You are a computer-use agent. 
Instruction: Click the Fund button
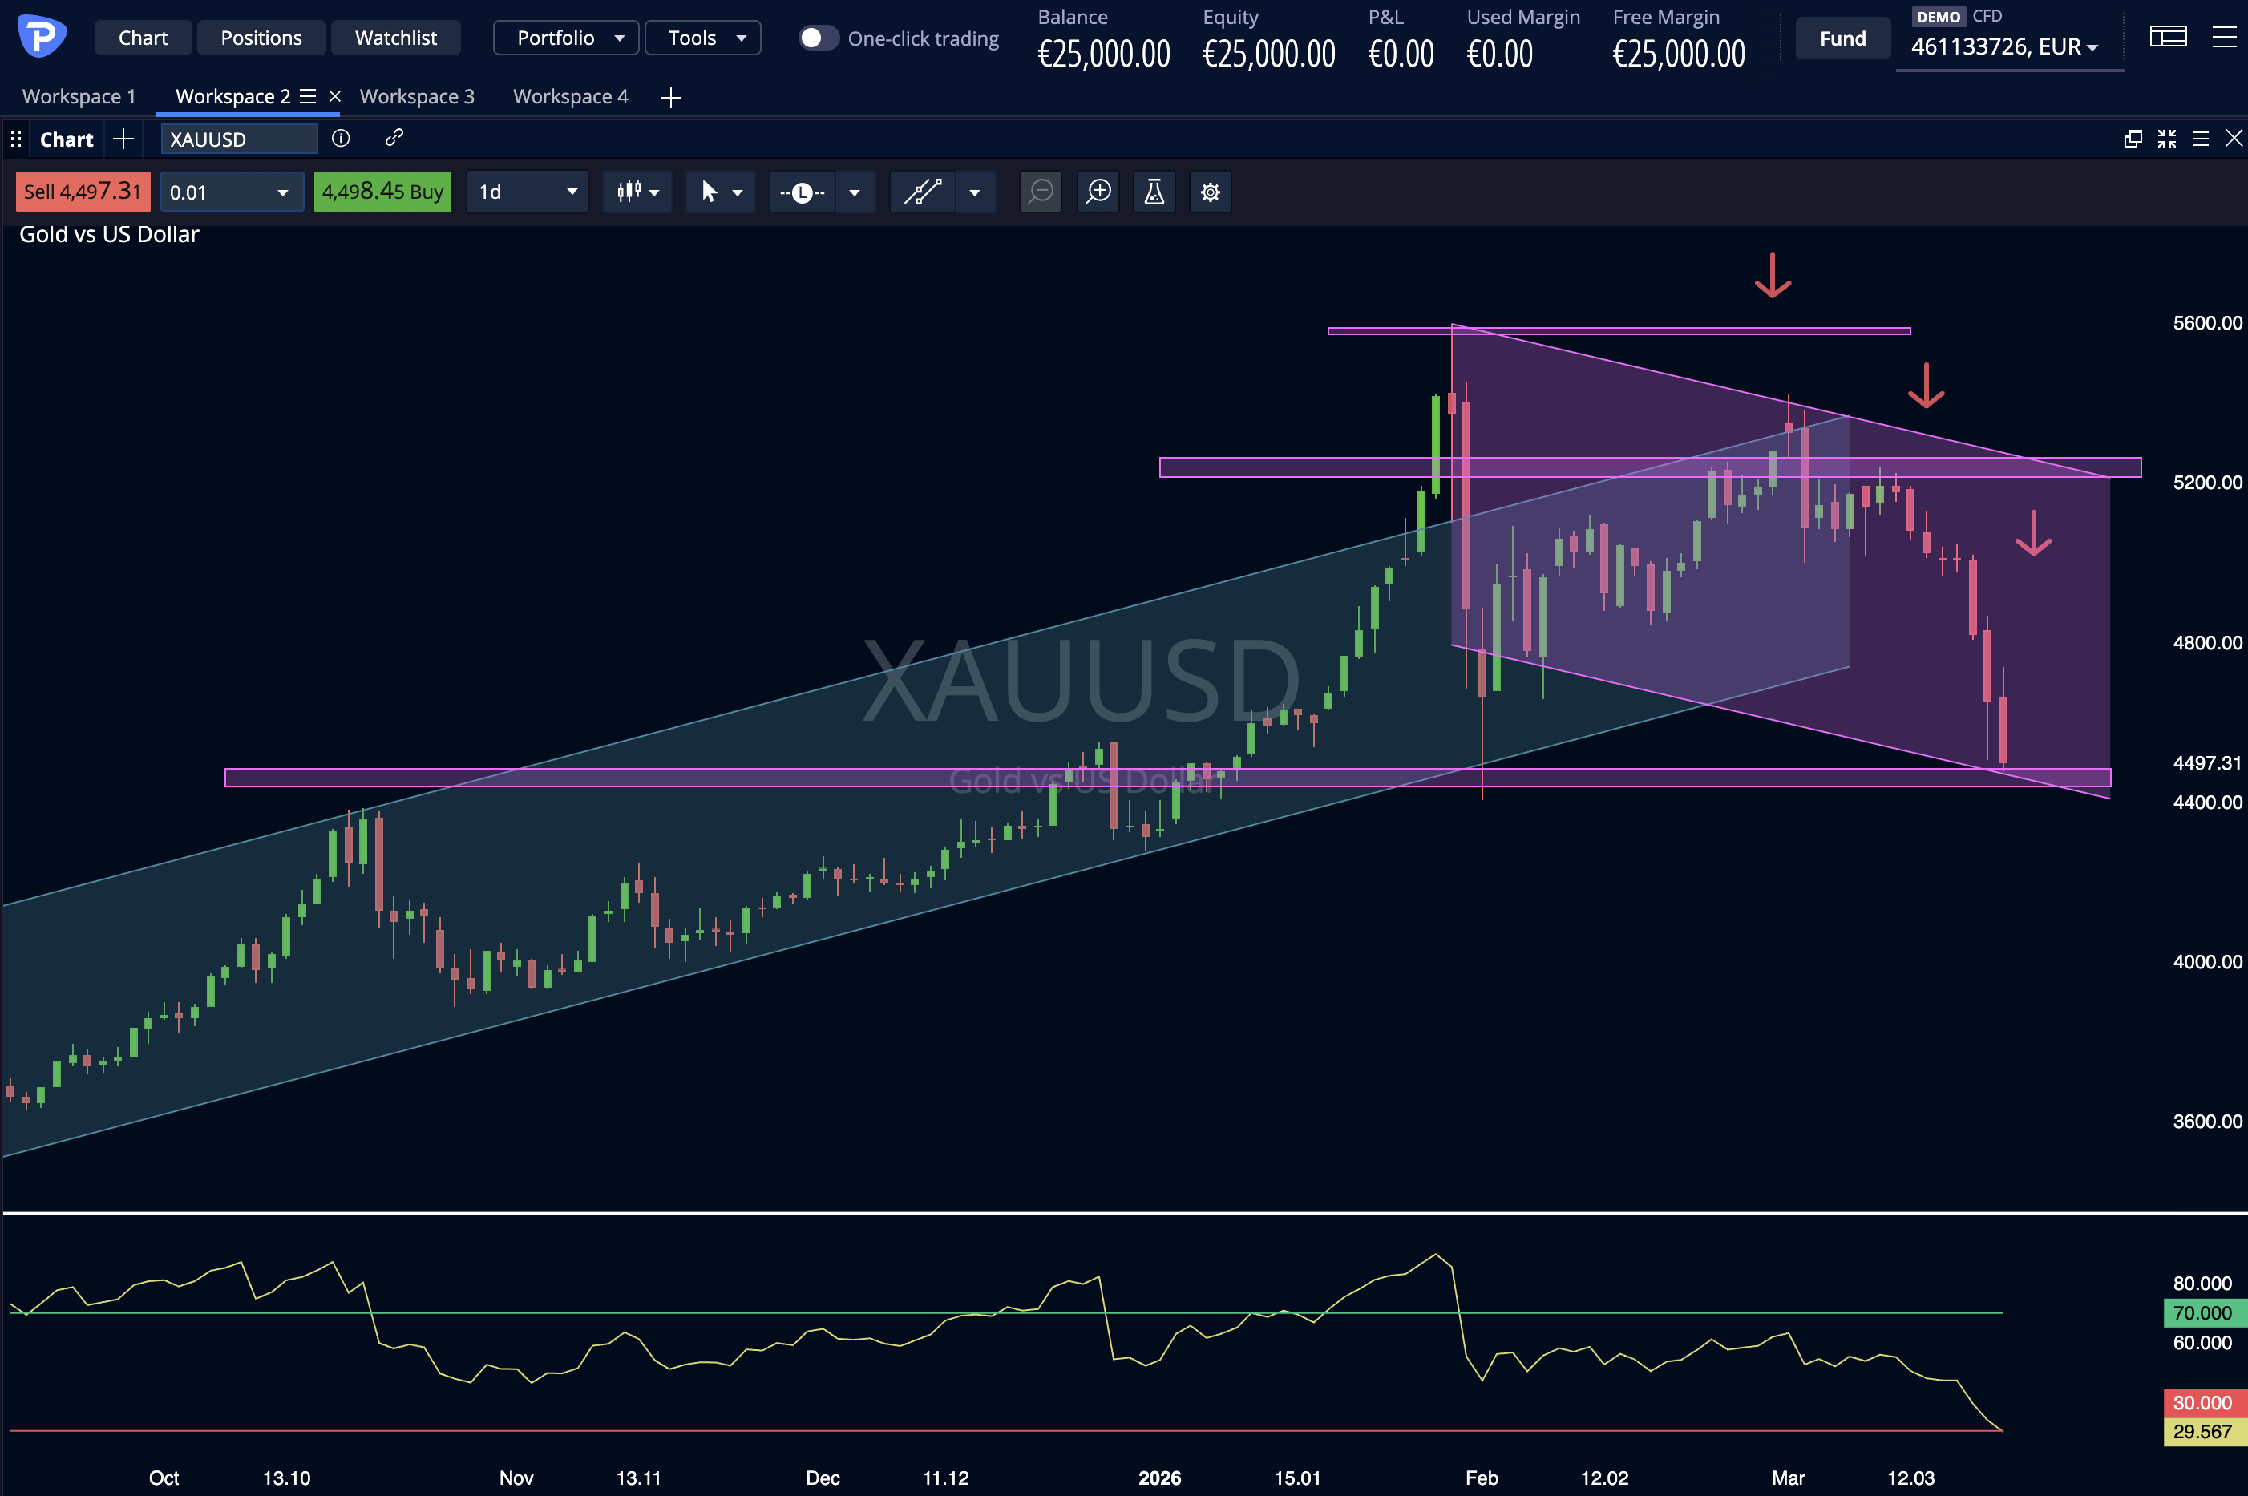1842,38
